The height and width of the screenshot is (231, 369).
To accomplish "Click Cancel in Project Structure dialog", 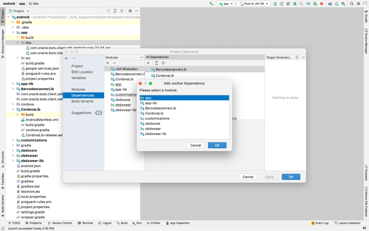I will [x=248, y=177].
